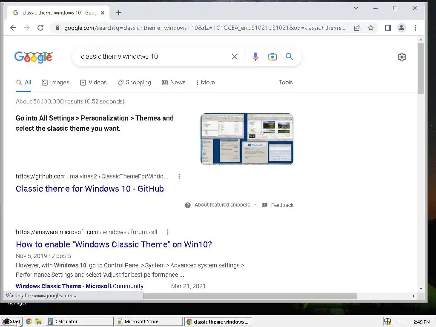Open Windows Security tray icon

387,321
